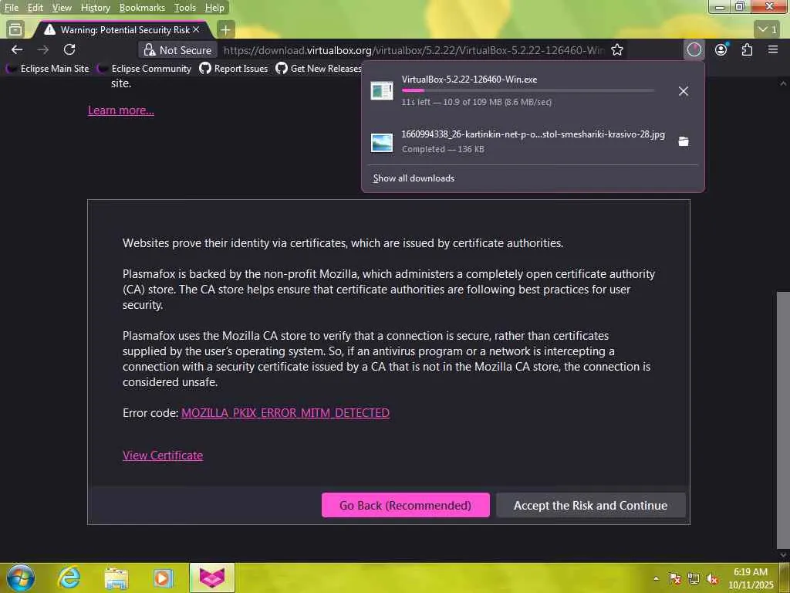The height and width of the screenshot is (593, 790).
Task: Open the Help menu
Action: coord(214,8)
